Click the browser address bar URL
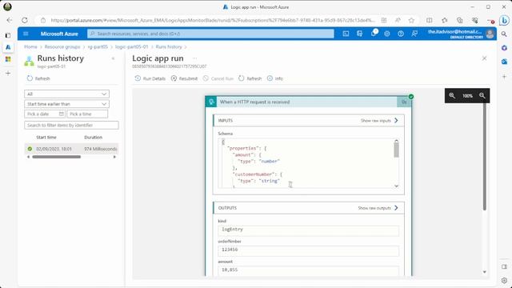The width and height of the screenshot is (512, 288). [x=212, y=20]
